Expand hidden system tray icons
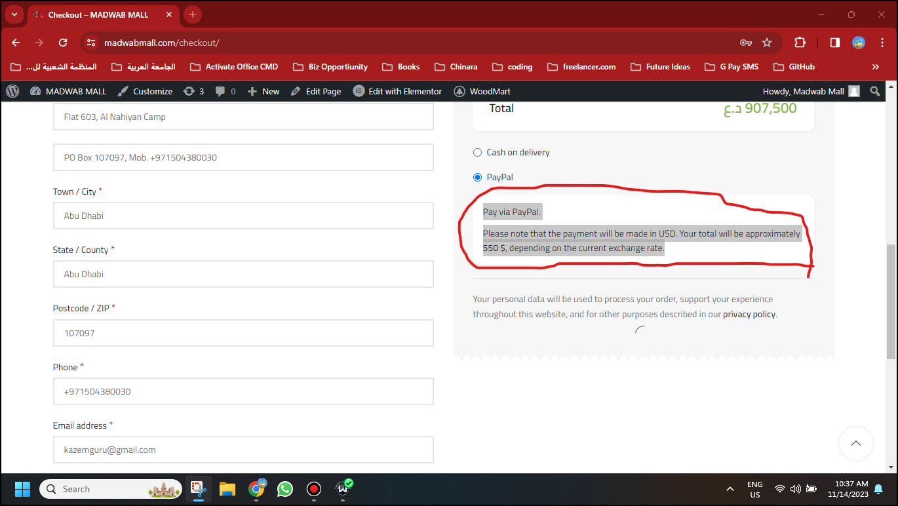 coord(730,489)
